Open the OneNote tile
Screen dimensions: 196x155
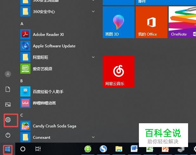point(182,22)
